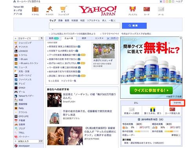Open headline マー君快挙 10奪三振の完封劇
Screen dimensions: 186x148
click(x=63, y=68)
